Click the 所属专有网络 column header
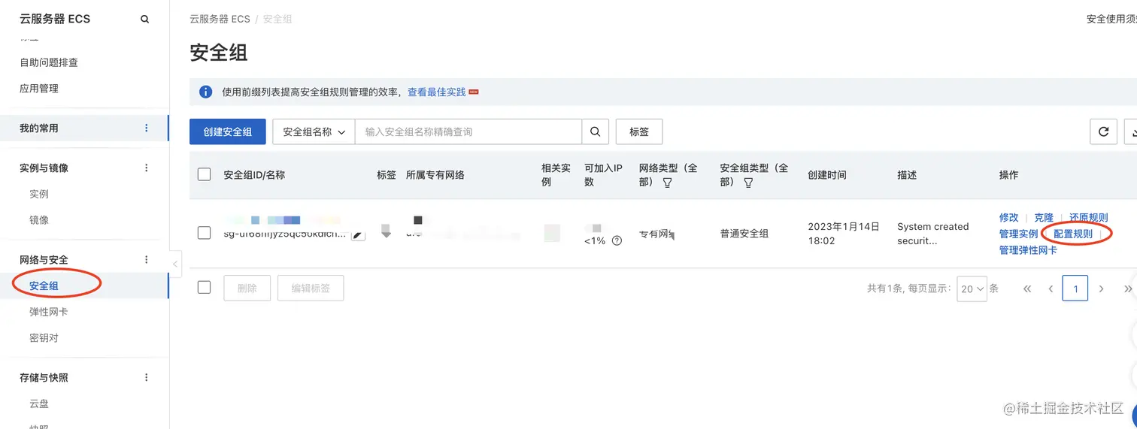 tap(435, 175)
